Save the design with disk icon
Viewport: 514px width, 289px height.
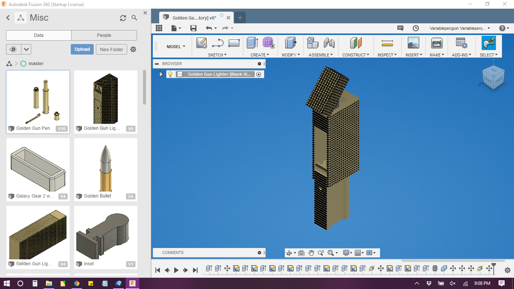point(193,28)
